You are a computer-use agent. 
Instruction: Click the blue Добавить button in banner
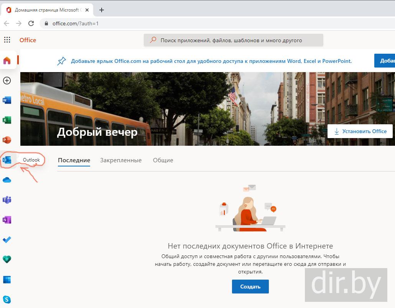point(385,61)
